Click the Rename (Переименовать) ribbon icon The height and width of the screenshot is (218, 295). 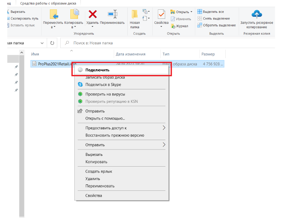coord(112,14)
